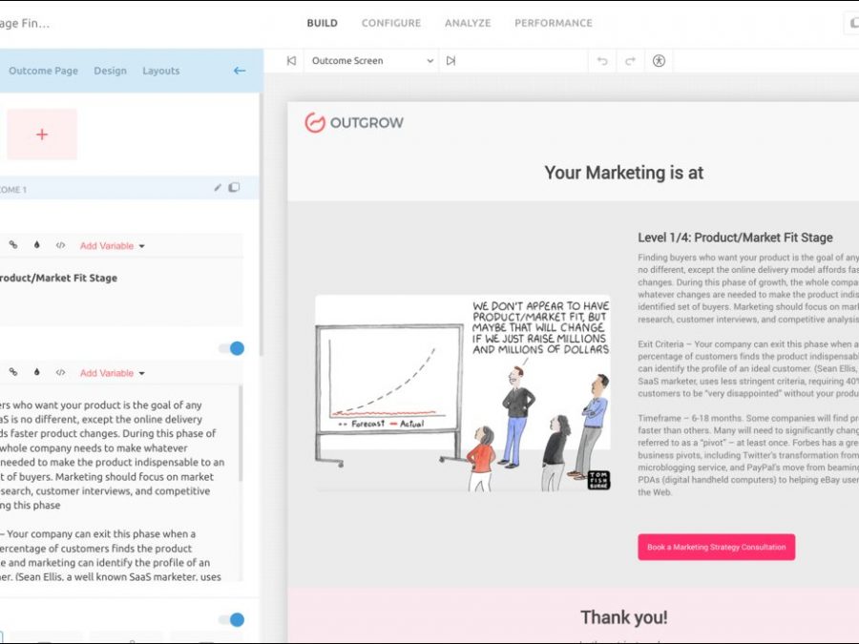This screenshot has height=644, width=859.
Task: Go to the next screen with the skip-forward icon
Action: 450,61
